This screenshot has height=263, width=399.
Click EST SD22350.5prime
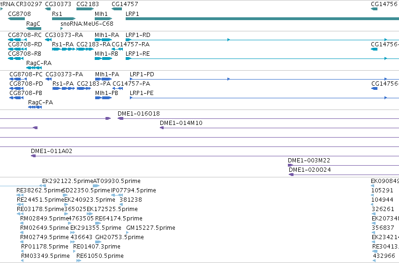[x=86, y=190]
